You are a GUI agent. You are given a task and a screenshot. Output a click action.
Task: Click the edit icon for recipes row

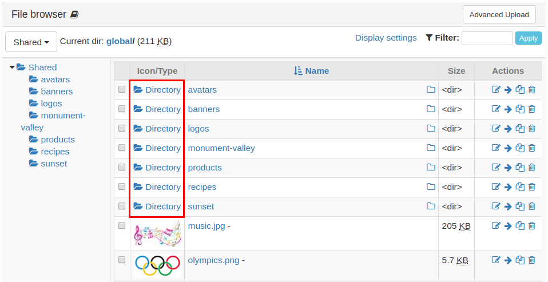(496, 187)
